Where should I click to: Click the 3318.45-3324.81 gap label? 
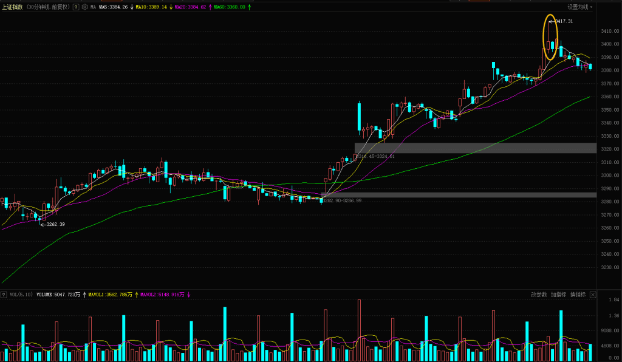[375, 156]
